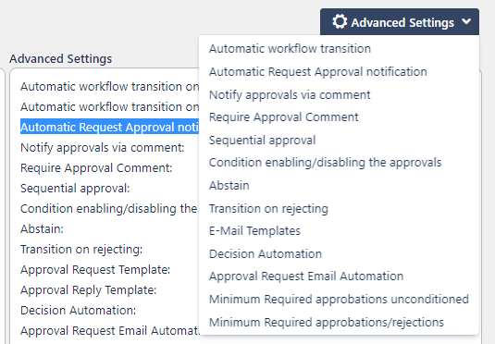Image resolution: width=495 pixels, height=344 pixels.
Task: Pick Minimum Required approbations unconditioned option
Action: (x=339, y=300)
